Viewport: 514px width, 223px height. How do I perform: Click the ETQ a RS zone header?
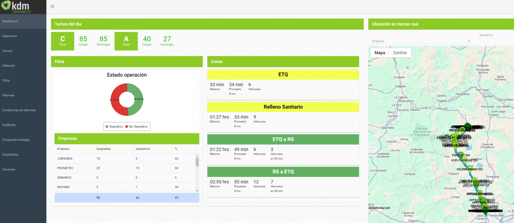click(284, 139)
